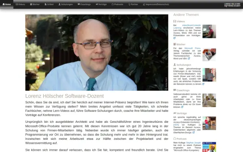Click external link icon after Schulungen paragraph
The height and width of the screenshot is (152, 243).
[203, 84]
